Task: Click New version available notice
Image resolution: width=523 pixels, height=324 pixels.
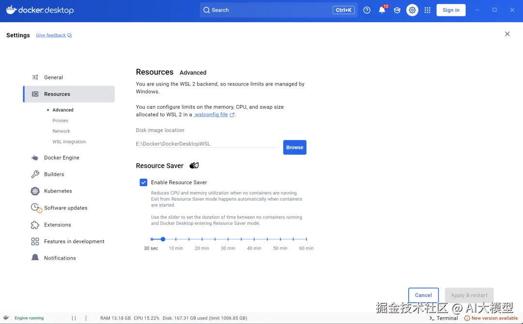Action: coord(491,318)
